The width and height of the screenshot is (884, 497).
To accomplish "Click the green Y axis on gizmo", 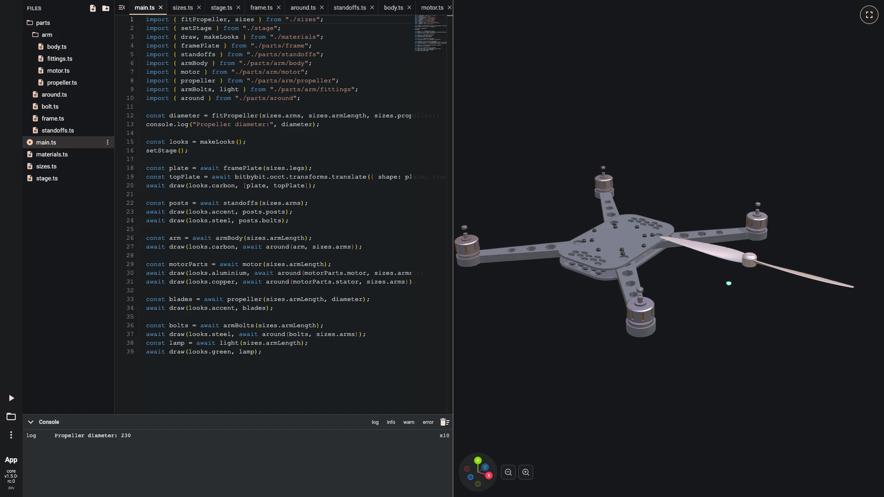I will (x=478, y=460).
